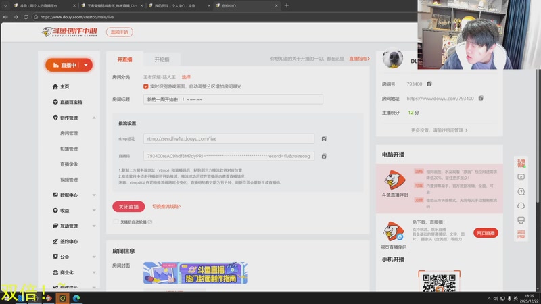
Task: Click 返回旧版 in the right toolbar
Action: coord(521,234)
